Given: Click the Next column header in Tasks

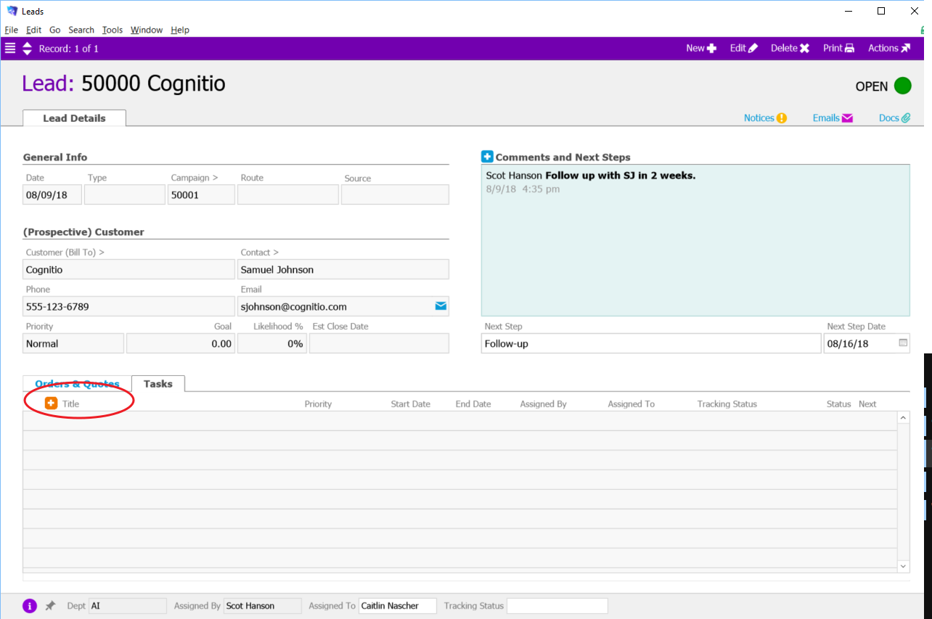Looking at the screenshot, I should (x=867, y=404).
